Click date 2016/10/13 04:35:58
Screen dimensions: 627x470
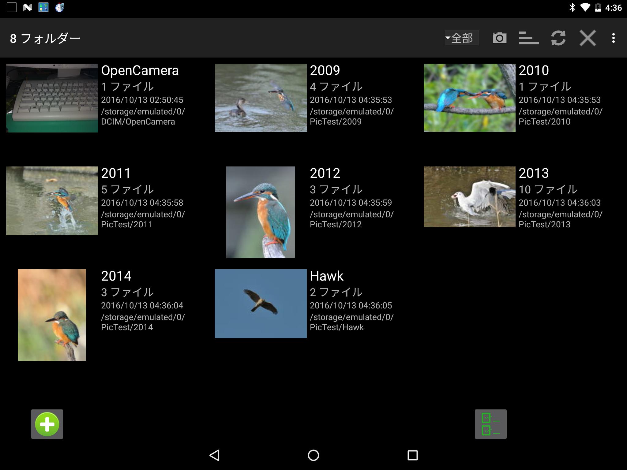pos(142,203)
